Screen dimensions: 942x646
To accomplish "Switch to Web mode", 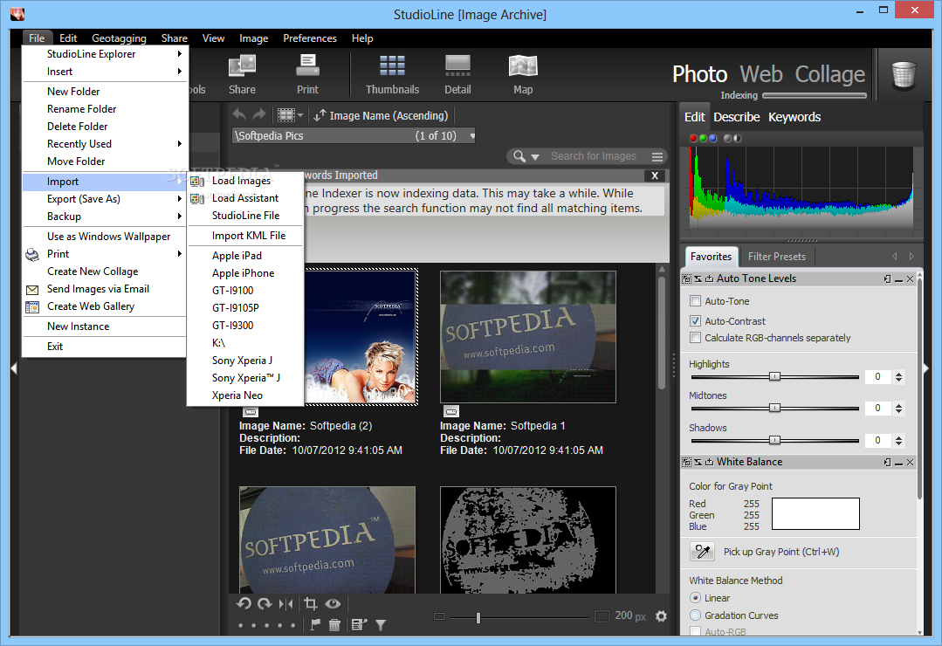I will coord(760,74).
